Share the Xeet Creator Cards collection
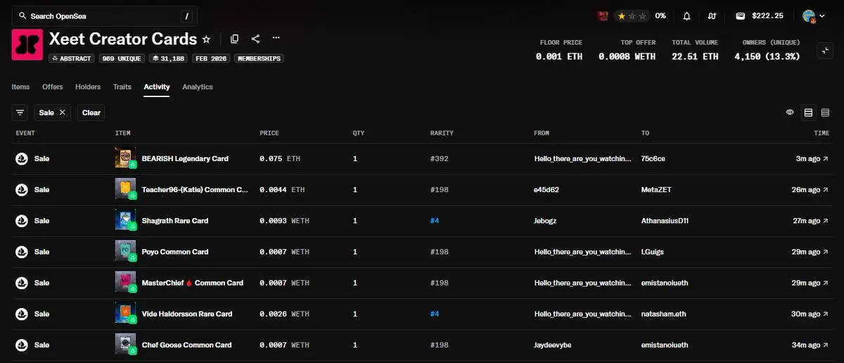 (255, 39)
